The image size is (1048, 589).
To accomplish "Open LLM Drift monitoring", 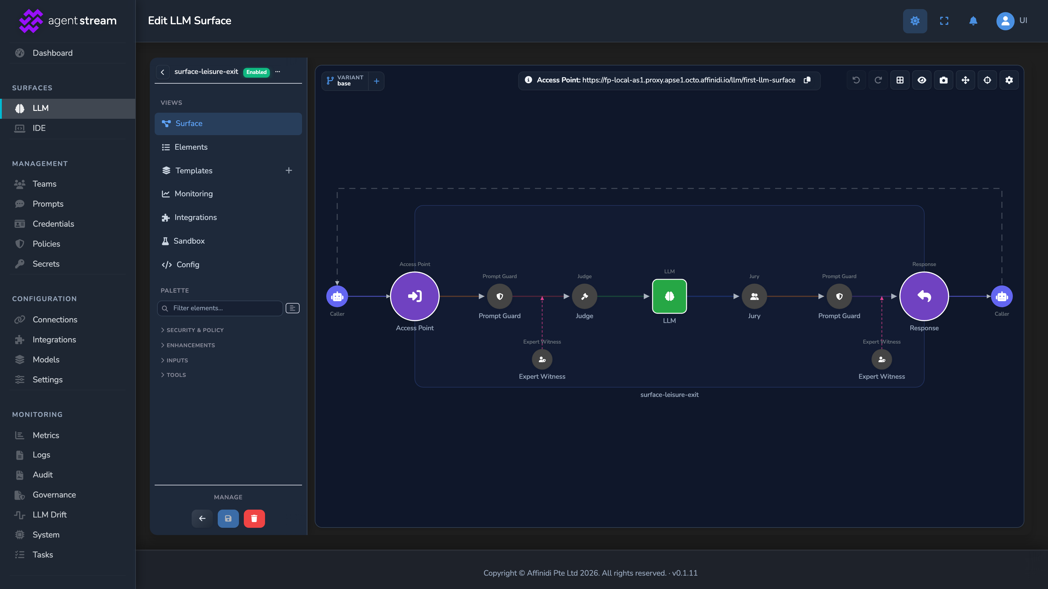I will (68, 514).
